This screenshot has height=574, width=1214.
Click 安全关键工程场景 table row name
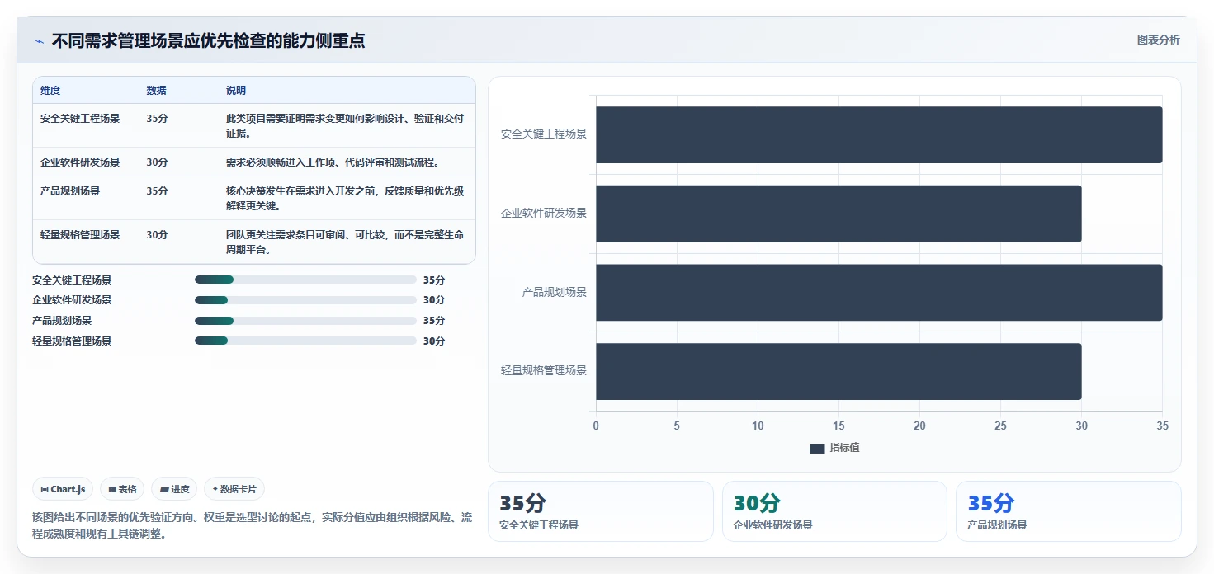(x=80, y=119)
